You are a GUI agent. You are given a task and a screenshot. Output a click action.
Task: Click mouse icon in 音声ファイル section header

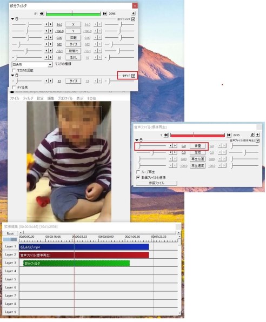click(141, 140)
